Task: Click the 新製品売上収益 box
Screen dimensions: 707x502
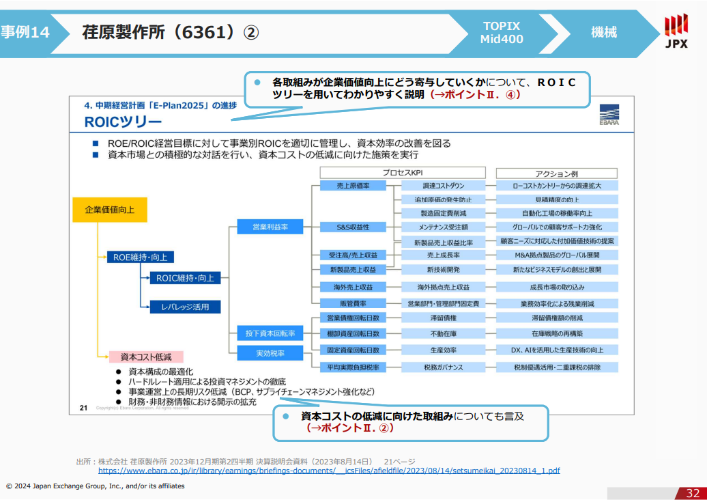Action: point(353,270)
